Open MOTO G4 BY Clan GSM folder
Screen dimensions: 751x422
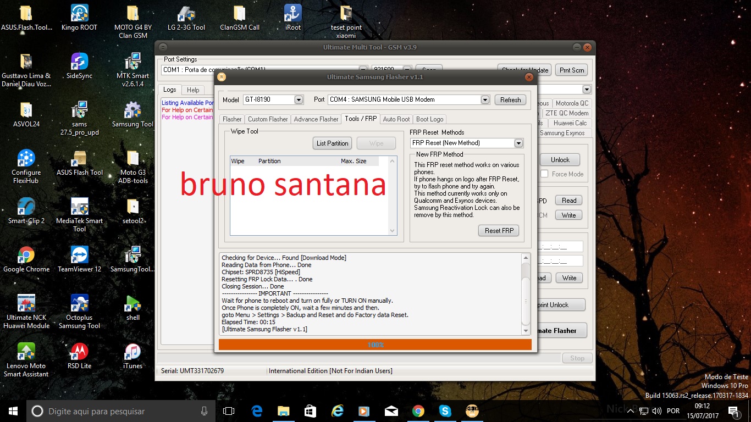coord(132,22)
